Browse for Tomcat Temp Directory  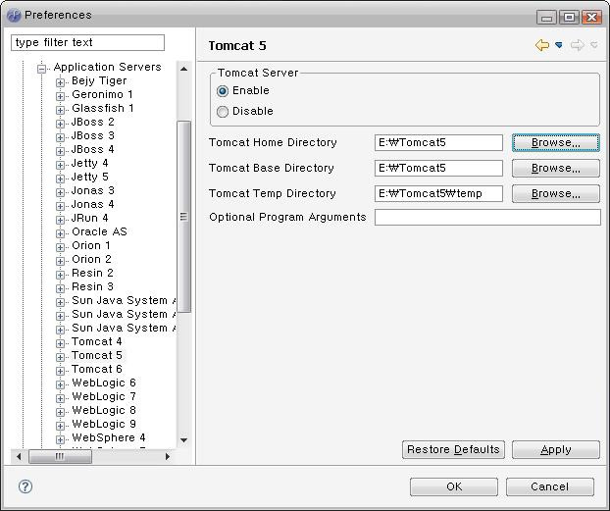pyautogui.click(x=556, y=193)
